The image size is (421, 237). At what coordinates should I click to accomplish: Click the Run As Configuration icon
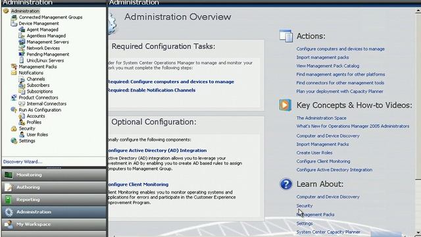pyautogui.click(x=14, y=110)
